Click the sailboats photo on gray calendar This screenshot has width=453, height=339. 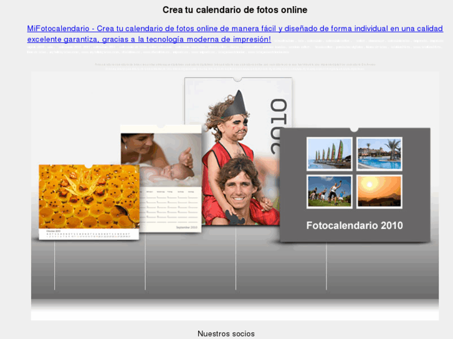pyautogui.click(x=330, y=154)
